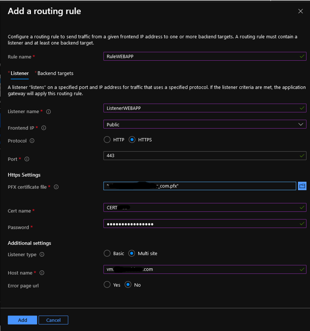This screenshot has width=310, height=331.
Task: Edit the Rule name field
Action: click(x=205, y=56)
